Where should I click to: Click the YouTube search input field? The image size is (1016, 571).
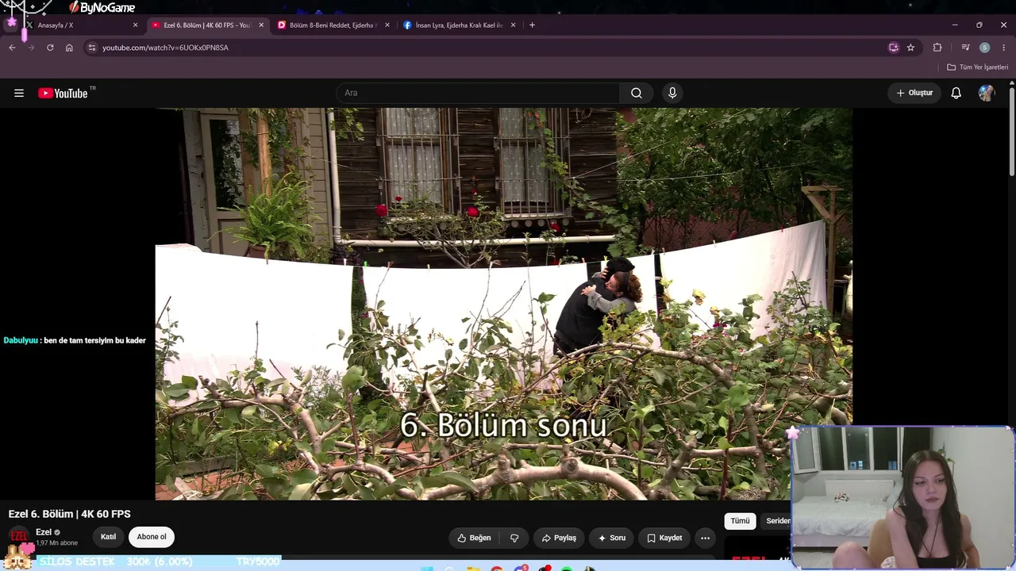pos(478,93)
